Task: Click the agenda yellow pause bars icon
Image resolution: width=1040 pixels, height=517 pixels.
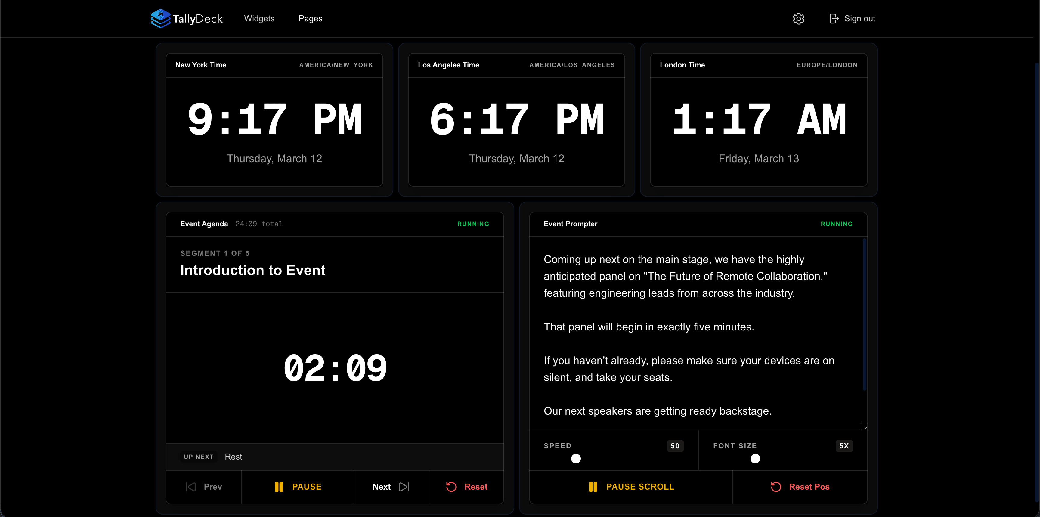Action: [x=279, y=487]
